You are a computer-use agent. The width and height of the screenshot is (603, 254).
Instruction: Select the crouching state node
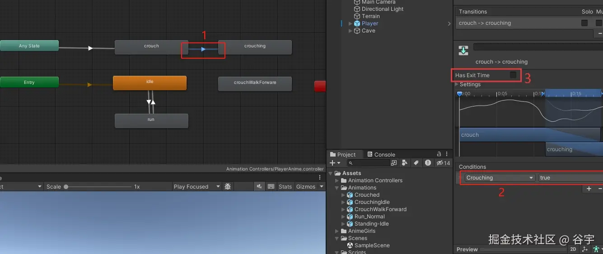[x=255, y=47]
